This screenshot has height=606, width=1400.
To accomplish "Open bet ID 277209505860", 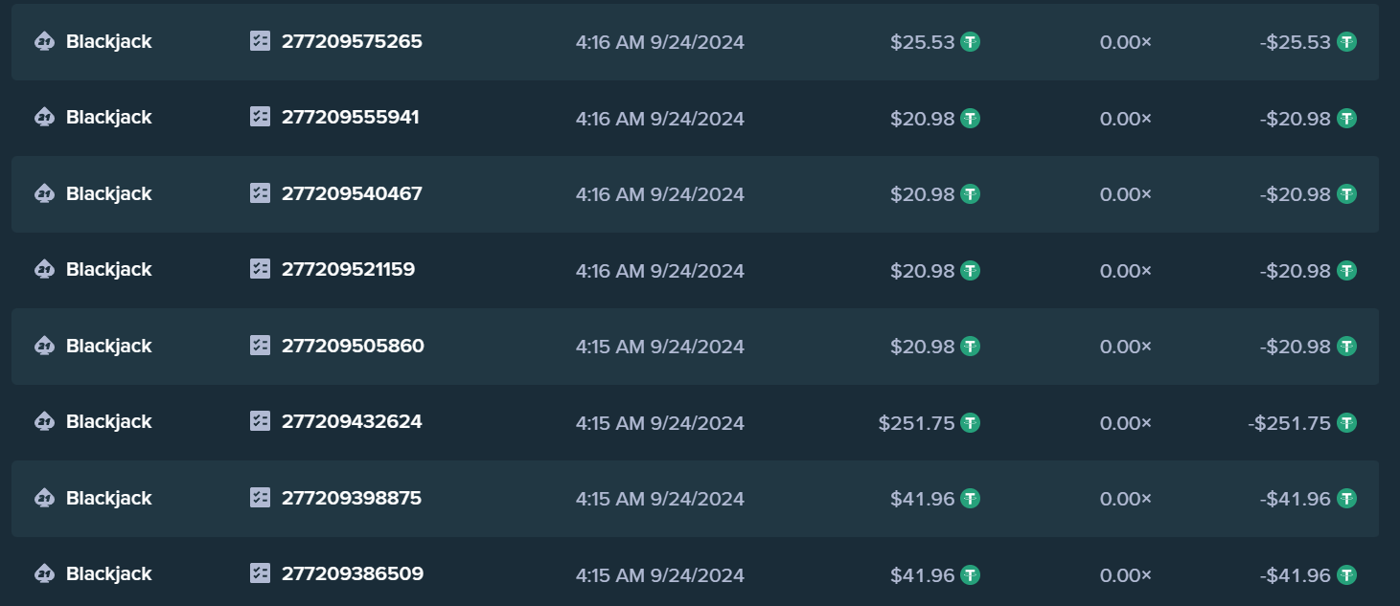I will pos(353,346).
